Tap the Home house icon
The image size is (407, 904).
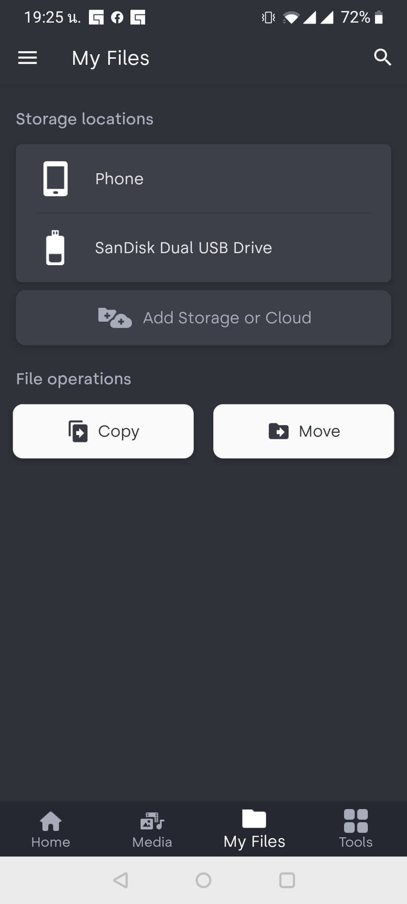pyautogui.click(x=51, y=821)
